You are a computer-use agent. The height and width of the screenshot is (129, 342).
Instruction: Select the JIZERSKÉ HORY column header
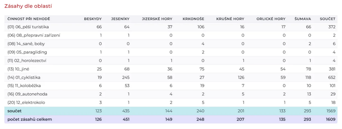157,19
